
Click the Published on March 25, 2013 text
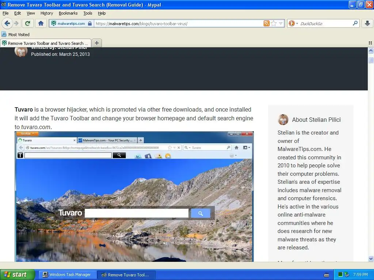click(60, 54)
